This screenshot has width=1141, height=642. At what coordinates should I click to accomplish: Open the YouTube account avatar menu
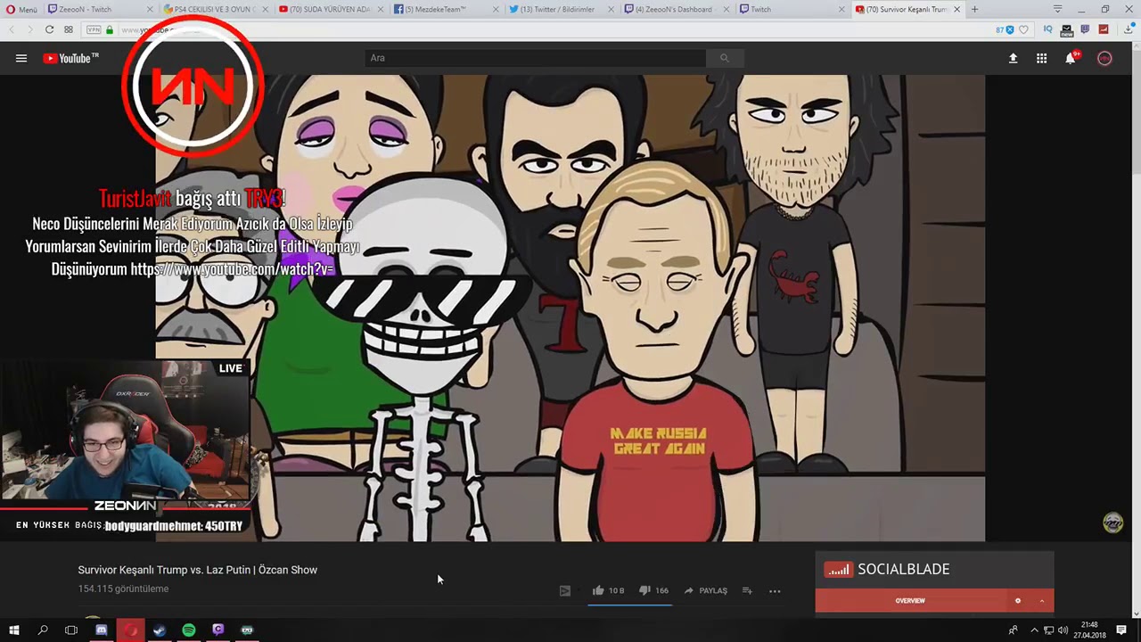(1104, 59)
